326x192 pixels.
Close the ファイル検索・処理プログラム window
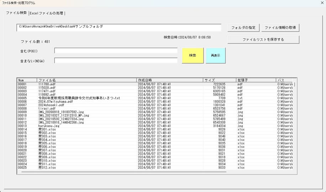(x=322, y=3)
